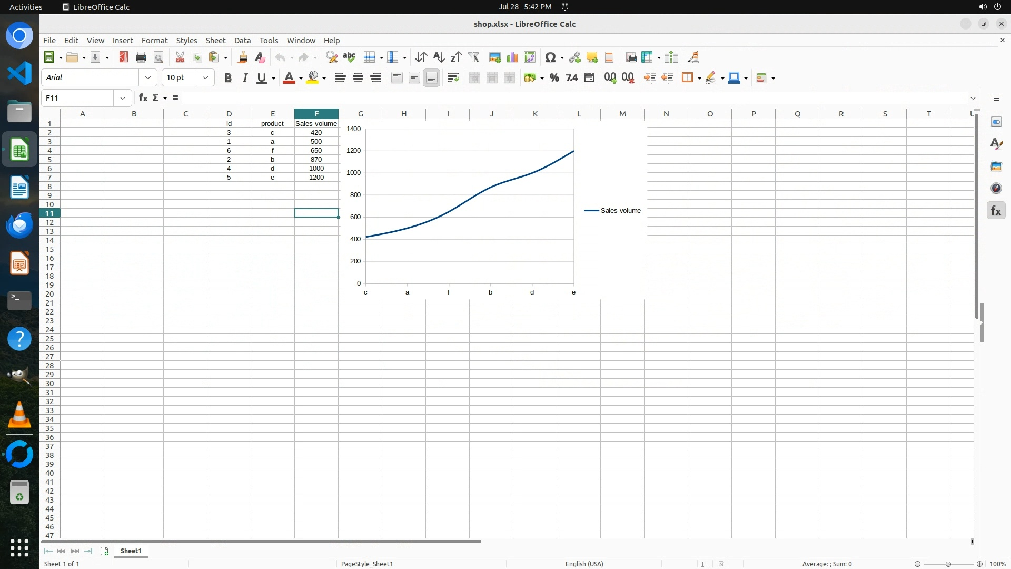
Task: Select the Sheet1 tab
Action: click(x=131, y=551)
